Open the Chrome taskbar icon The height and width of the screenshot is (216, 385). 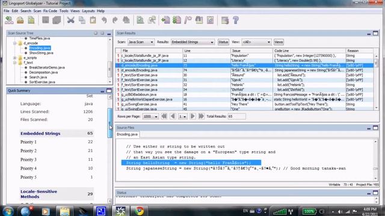pos(139,211)
